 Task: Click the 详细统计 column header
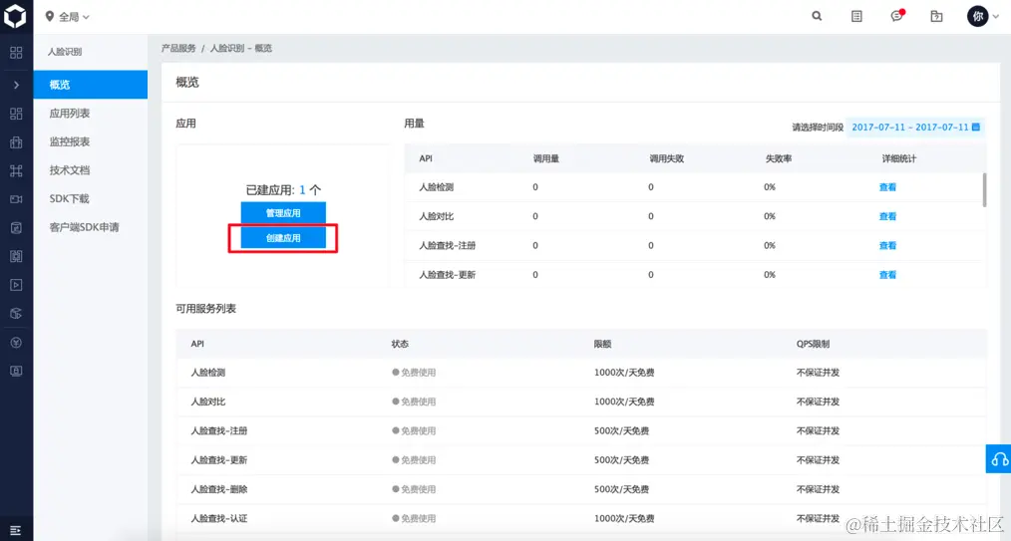point(898,158)
